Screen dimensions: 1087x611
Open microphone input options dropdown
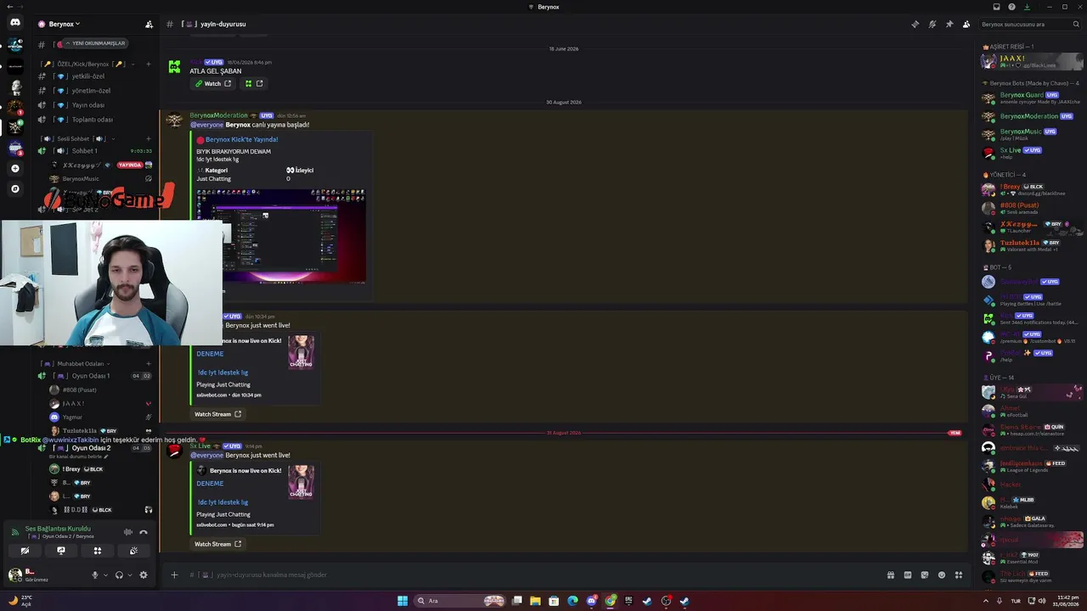[105, 575]
